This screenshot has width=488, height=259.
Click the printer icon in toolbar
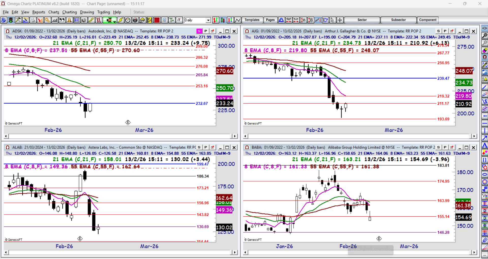[33, 20]
